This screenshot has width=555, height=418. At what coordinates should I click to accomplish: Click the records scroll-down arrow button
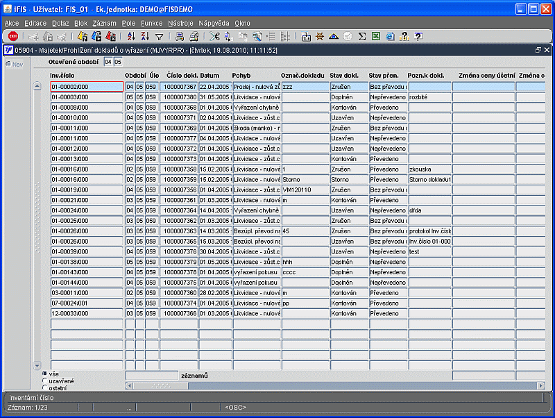point(37,365)
